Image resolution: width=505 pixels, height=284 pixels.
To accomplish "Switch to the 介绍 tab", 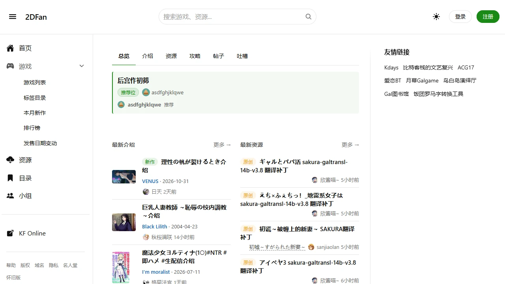I will 148,56.
